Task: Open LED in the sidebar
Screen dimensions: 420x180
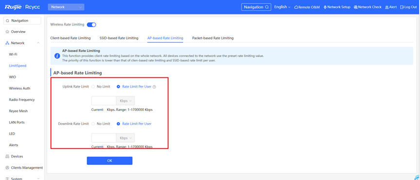Action: 12,134
